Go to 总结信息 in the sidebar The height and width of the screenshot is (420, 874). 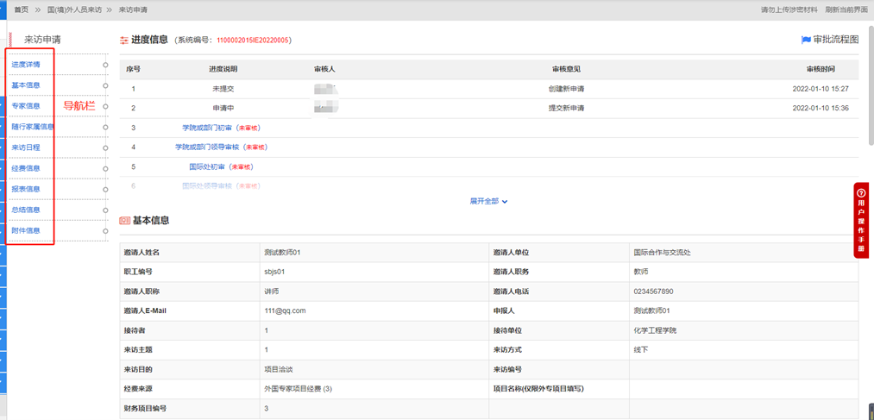click(26, 210)
